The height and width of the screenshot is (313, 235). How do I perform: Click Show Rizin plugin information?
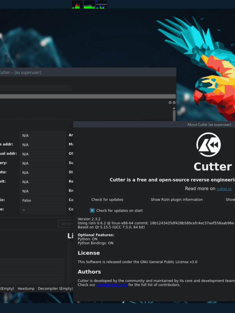177,199
